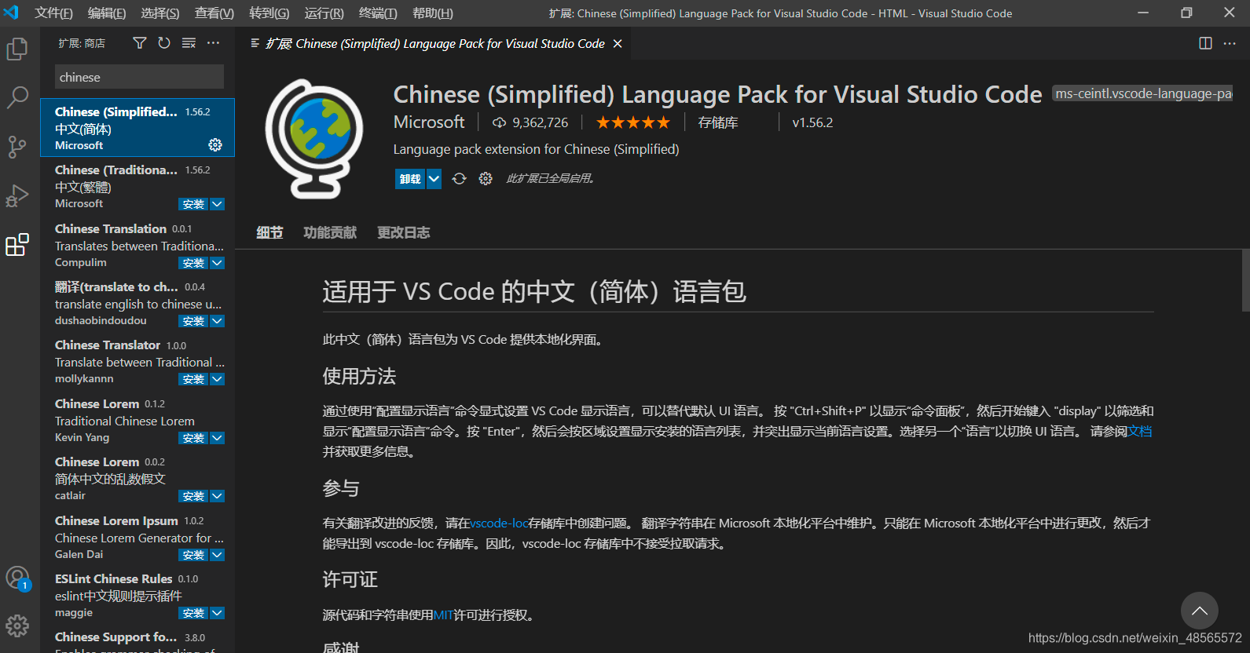Install the Chinese Translator extension
Image resolution: width=1250 pixels, height=653 pixels.
coord(193,379)
